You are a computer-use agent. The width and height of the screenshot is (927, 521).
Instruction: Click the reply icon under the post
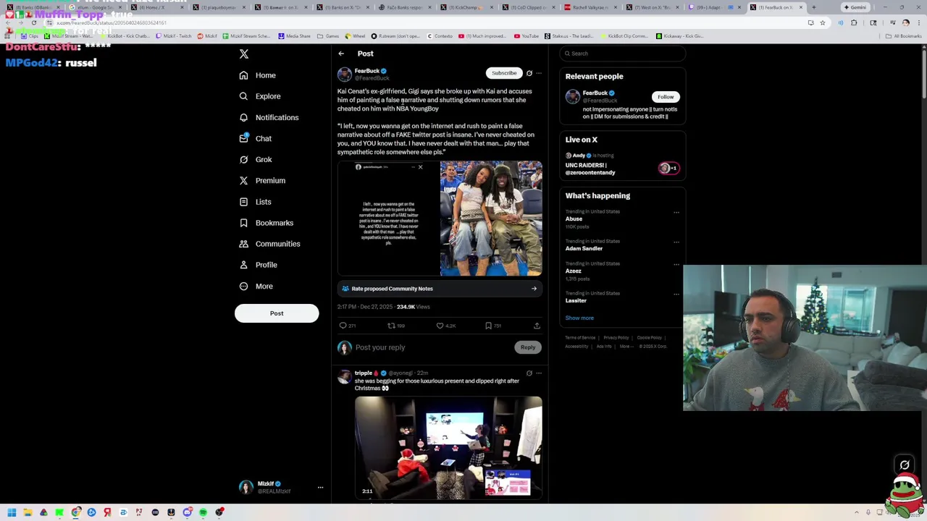[343, 326]
